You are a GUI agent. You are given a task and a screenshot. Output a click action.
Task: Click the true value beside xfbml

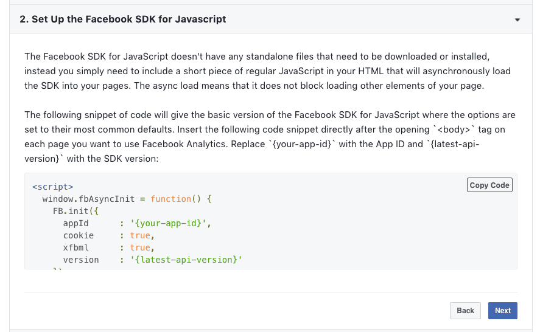tap(140, 247)
